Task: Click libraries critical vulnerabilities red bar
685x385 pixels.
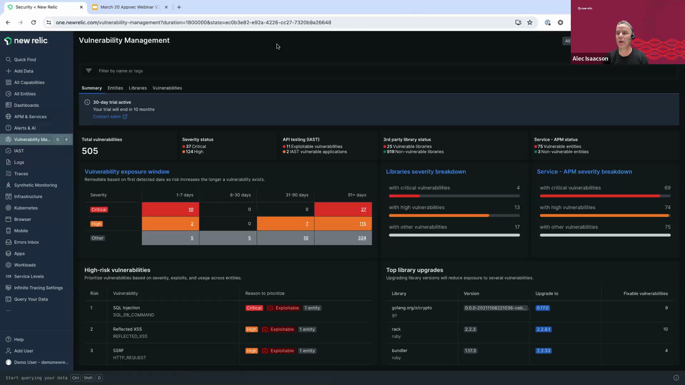Action: click(x=404, y=196)
